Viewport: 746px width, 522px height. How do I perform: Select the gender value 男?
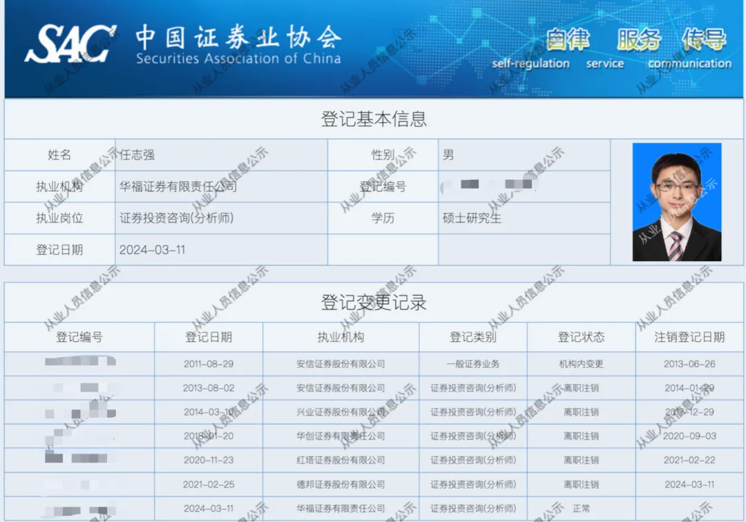point(448,155)
